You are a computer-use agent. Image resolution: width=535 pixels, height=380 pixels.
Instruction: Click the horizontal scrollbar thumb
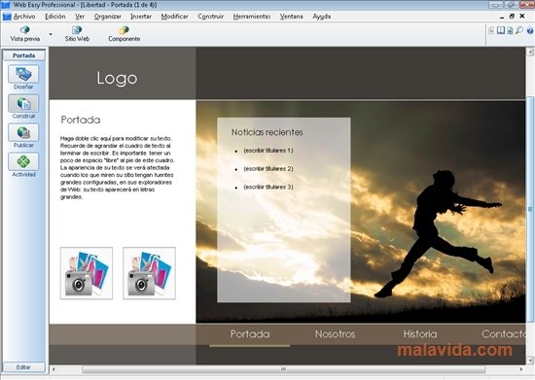click(x=283, y=369)
